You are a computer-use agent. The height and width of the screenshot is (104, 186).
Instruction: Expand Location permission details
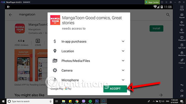[123, 51]
